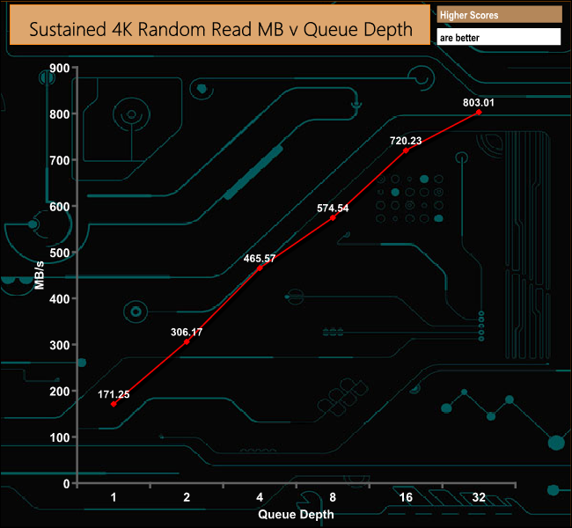Click the x-axis label 8

point(333,497)
